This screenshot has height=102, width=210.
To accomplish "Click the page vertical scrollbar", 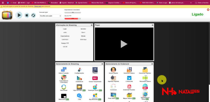I will point(209,54).
